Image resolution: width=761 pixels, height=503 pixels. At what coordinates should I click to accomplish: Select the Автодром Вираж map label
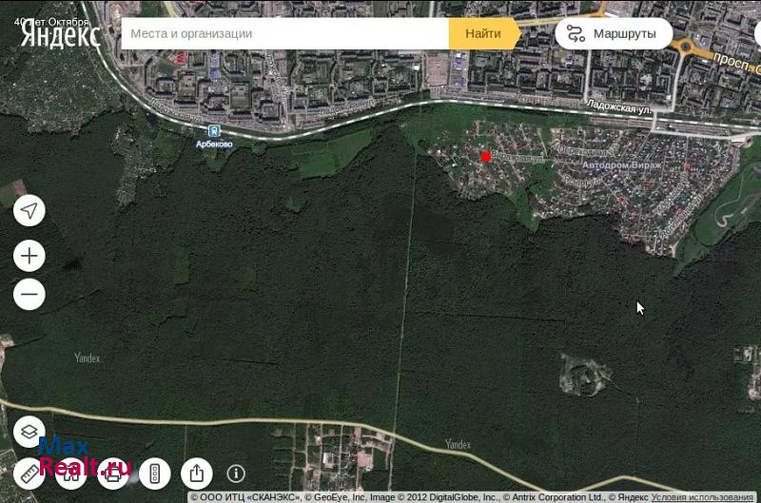pos(621,164)
